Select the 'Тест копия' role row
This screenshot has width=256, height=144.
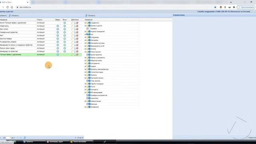pyautogui.click(x=41, y=29)
